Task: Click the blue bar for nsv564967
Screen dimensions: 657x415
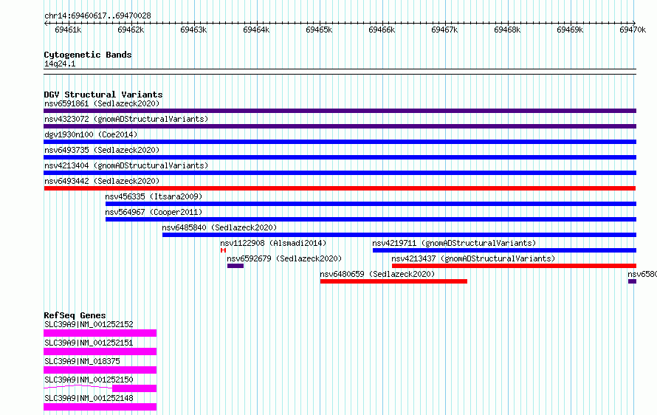Action: coord(371,219)
